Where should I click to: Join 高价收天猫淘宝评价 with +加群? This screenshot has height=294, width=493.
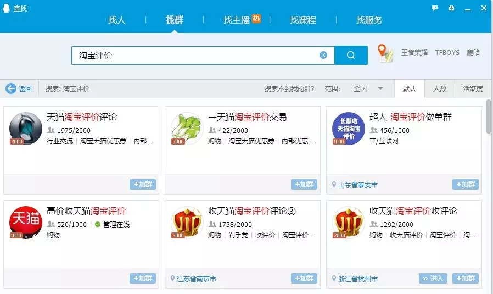143,278
